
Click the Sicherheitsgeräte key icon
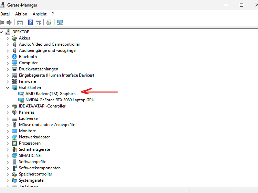15,149
